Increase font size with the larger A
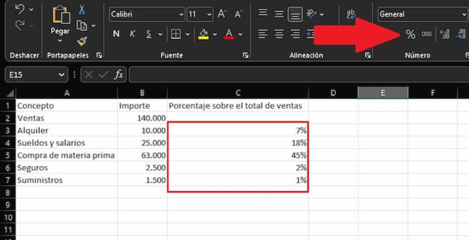Viewport: 469px width, 240px height. pyautogui.click(x=222, y=14)
